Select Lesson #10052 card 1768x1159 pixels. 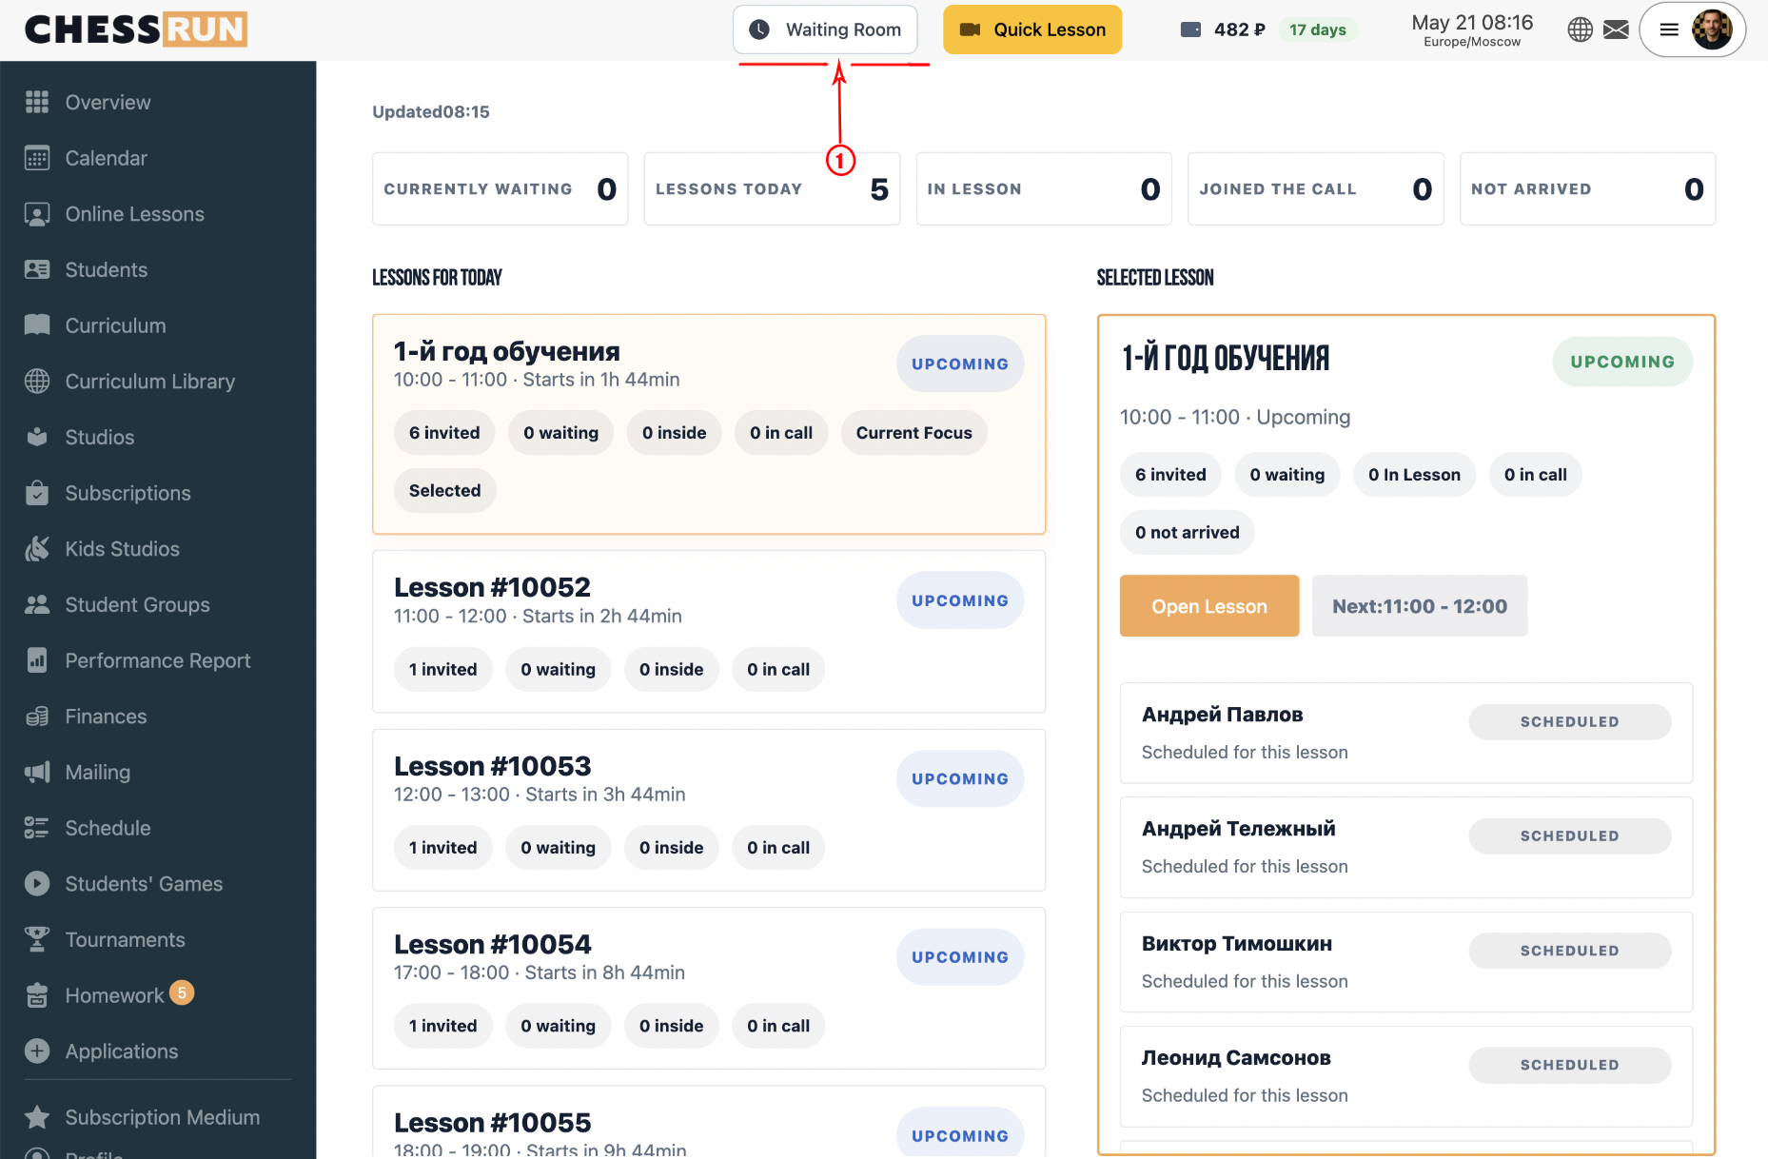pos(709,632)
